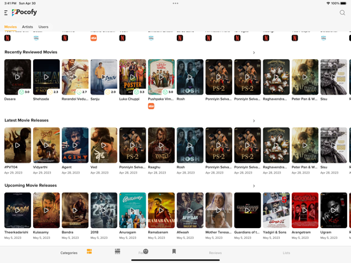
Task: Open the Lists tab in bottom bar
Action: pyautogui.click(x=286, y=253)
